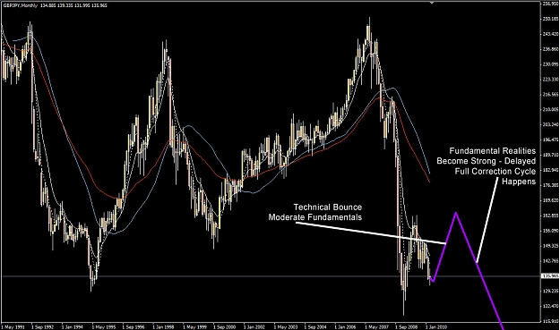Click the '1 May 2007' date label
The height and width of the screenshot is (330, 560).
pos(377,326)
